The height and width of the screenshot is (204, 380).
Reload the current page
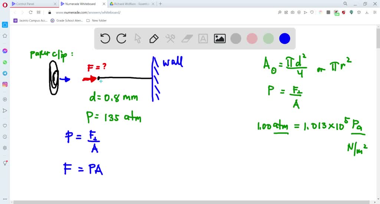pyautogui.click(x=30, y=12)
